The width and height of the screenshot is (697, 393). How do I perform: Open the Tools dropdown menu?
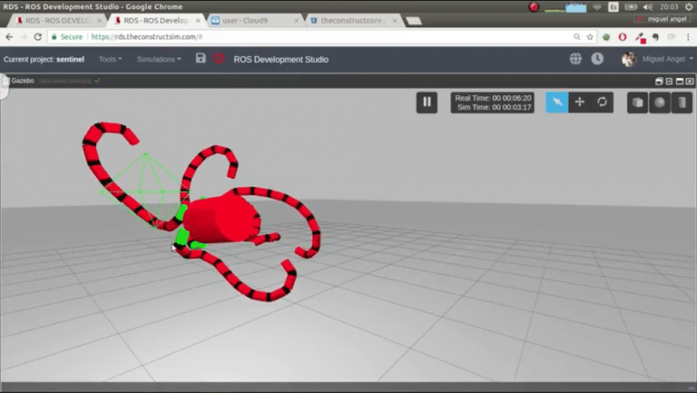click(x=110, y=59)
